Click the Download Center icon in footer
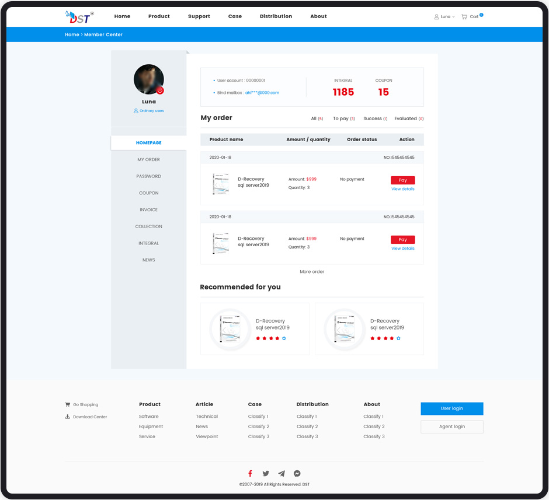 pyautogui.click(x=68, y=417)
